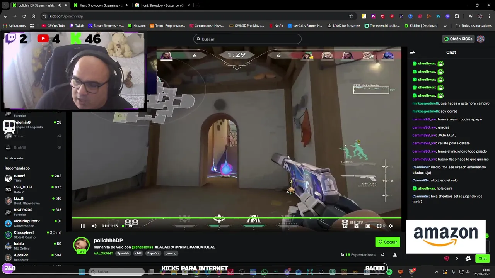Switch to Hunt: Showdown Streaming tab
The width and height of the screenshot is (495, 278).
pos(101,5)
